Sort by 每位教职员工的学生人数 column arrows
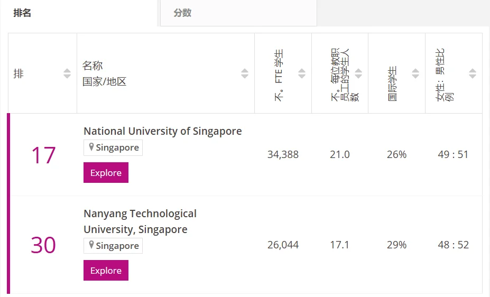 coord(358,73)
